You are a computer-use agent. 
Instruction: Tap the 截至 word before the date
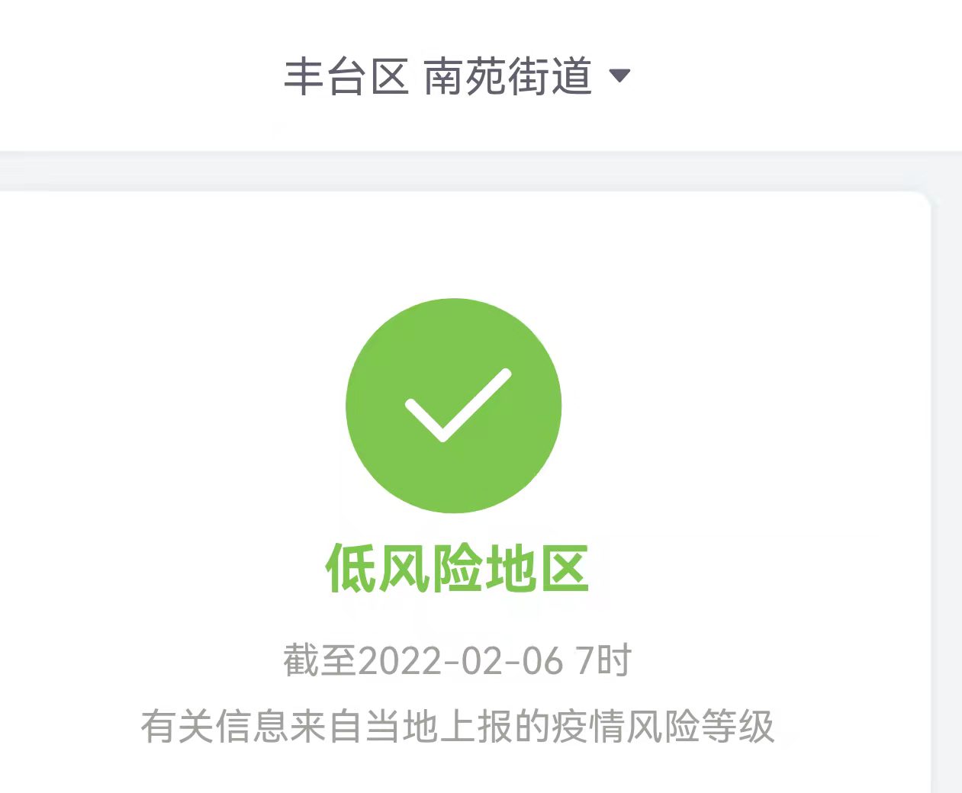pyautogui.click(x=320, y=660)
